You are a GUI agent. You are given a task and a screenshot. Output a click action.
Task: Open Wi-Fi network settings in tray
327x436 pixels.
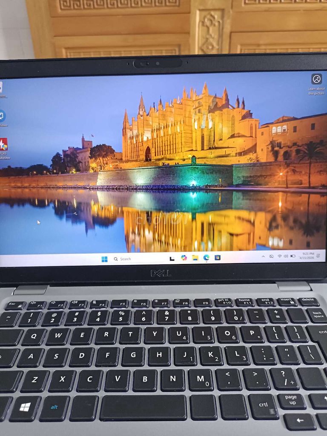click(x=280, y=256)
